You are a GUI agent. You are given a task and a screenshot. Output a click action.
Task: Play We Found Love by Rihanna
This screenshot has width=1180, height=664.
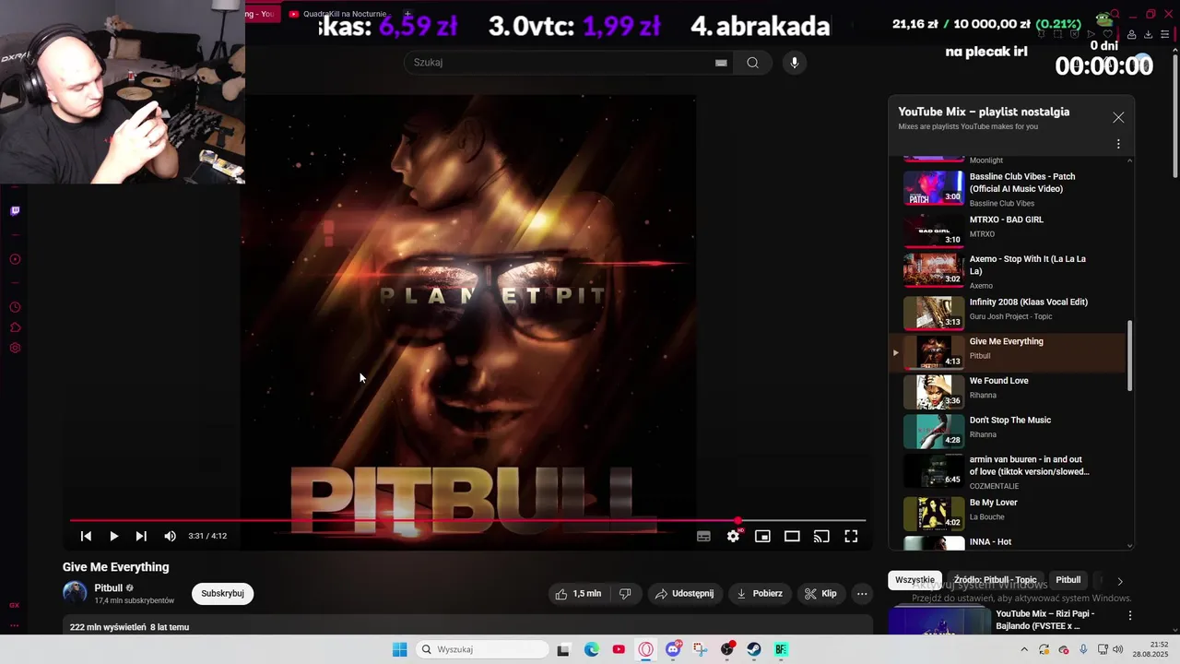click(1007, 392)
